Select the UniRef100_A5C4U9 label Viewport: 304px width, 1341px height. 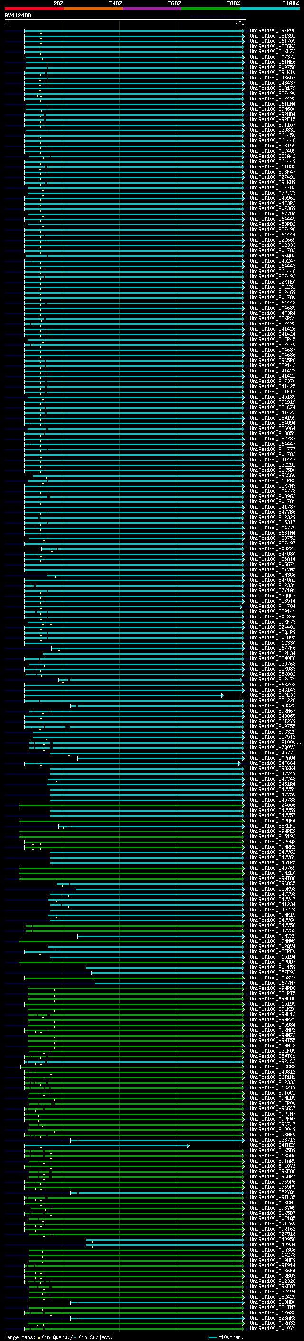pyautogui.click(x=272, y=150)
